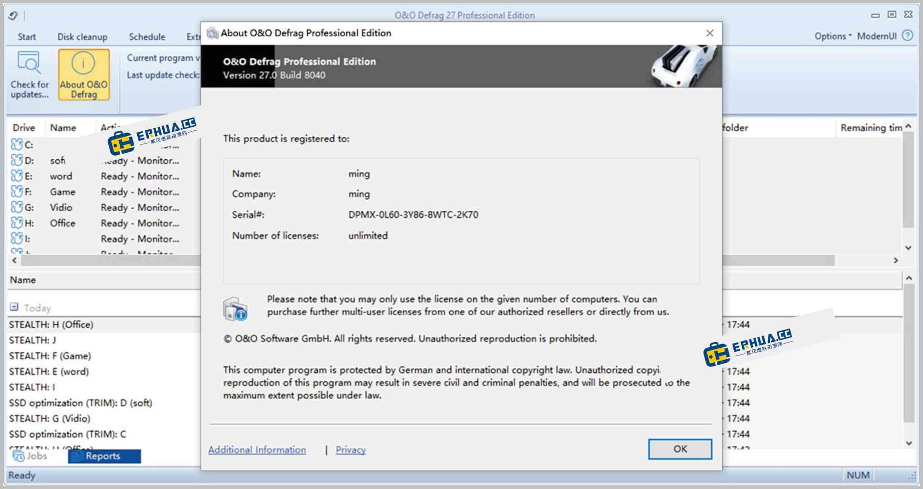Click the drive H: icon in drive list
Viewport: 923px width, 489px height.
point(17,223)
